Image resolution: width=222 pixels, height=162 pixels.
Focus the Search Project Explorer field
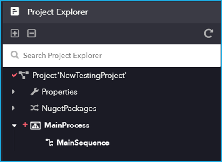click(112, 56)
